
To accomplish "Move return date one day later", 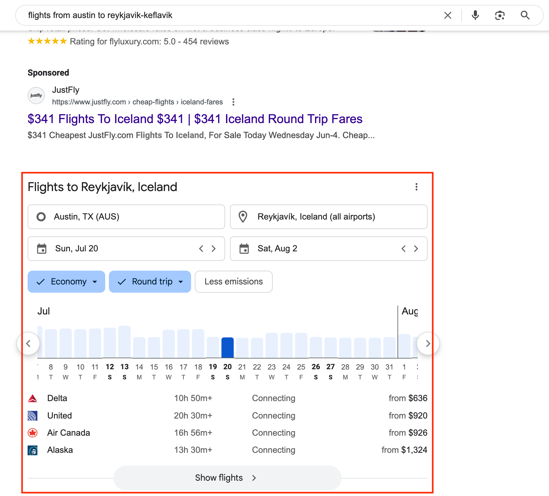I will pos(416,249).
